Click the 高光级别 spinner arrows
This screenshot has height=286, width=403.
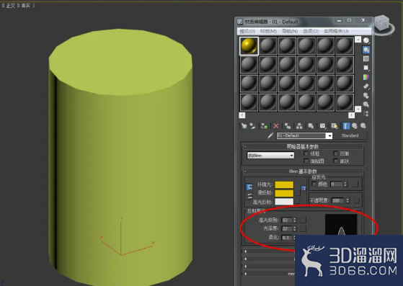(x=295, y=220)
